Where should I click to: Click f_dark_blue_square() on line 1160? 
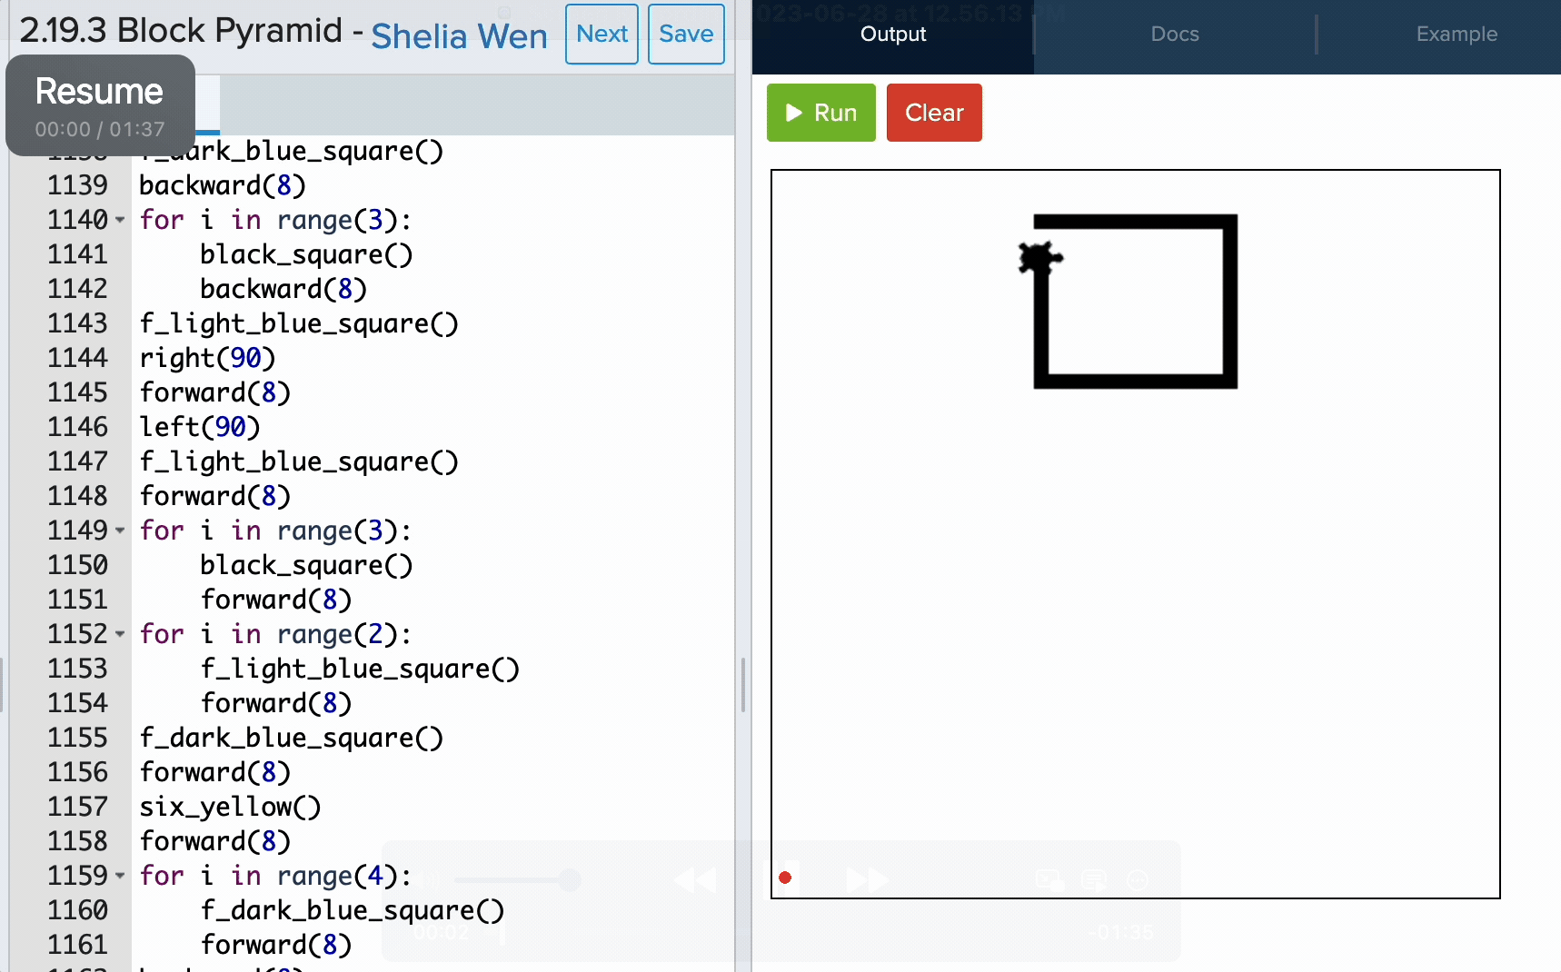click(x=353, y=910)
